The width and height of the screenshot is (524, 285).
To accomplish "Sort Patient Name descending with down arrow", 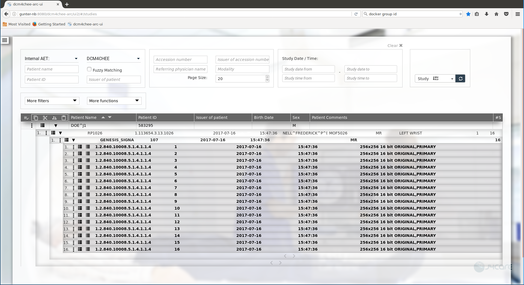I will (110, 117).
